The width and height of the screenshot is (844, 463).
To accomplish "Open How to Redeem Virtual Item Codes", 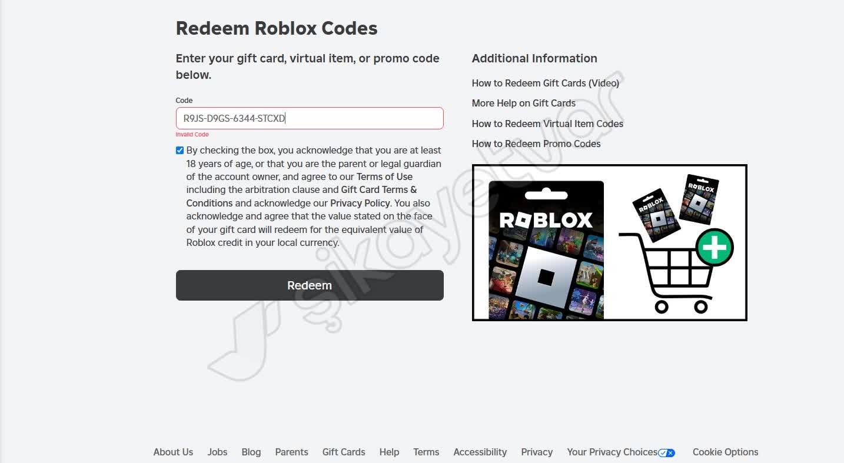I will click(547, 124).
